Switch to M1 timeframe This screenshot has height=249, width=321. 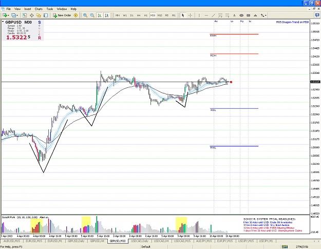[x=174, y=15]
